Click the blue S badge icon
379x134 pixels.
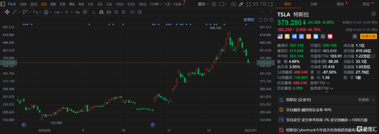click(x=301, y=36)
